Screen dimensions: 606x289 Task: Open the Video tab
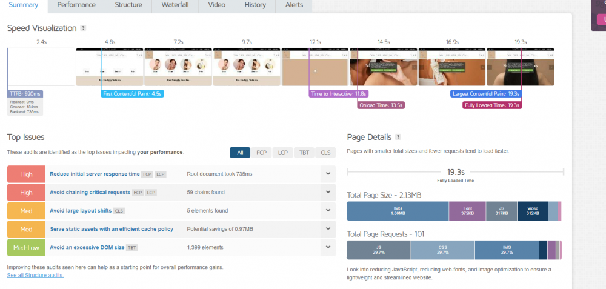[217, 5]
